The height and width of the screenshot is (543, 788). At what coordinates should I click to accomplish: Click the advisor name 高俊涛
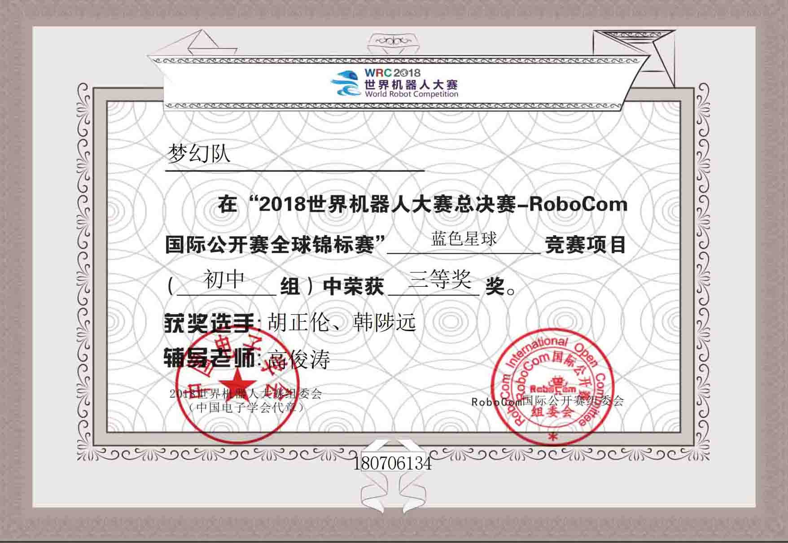(299, 359)
